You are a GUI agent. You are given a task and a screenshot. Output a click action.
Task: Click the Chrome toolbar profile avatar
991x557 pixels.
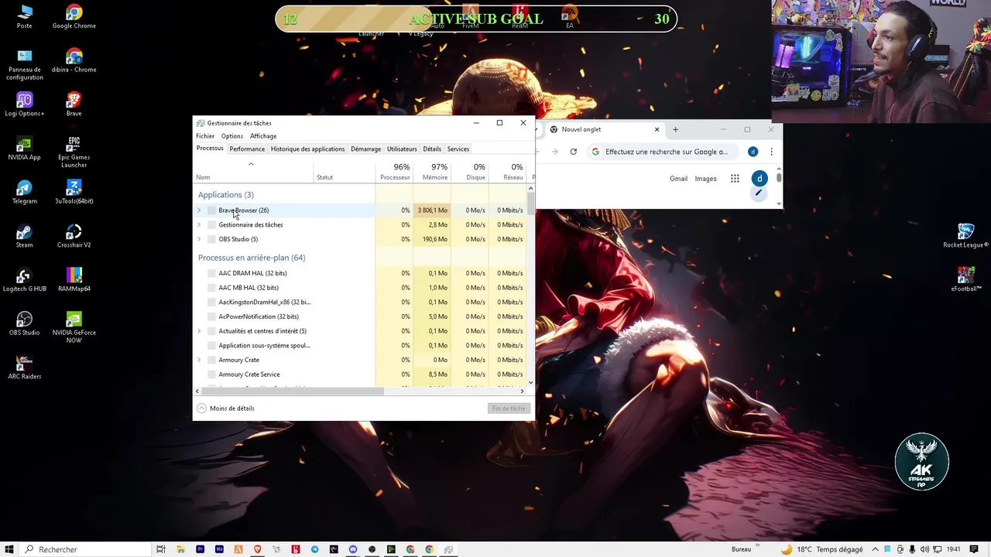[753, 152]
